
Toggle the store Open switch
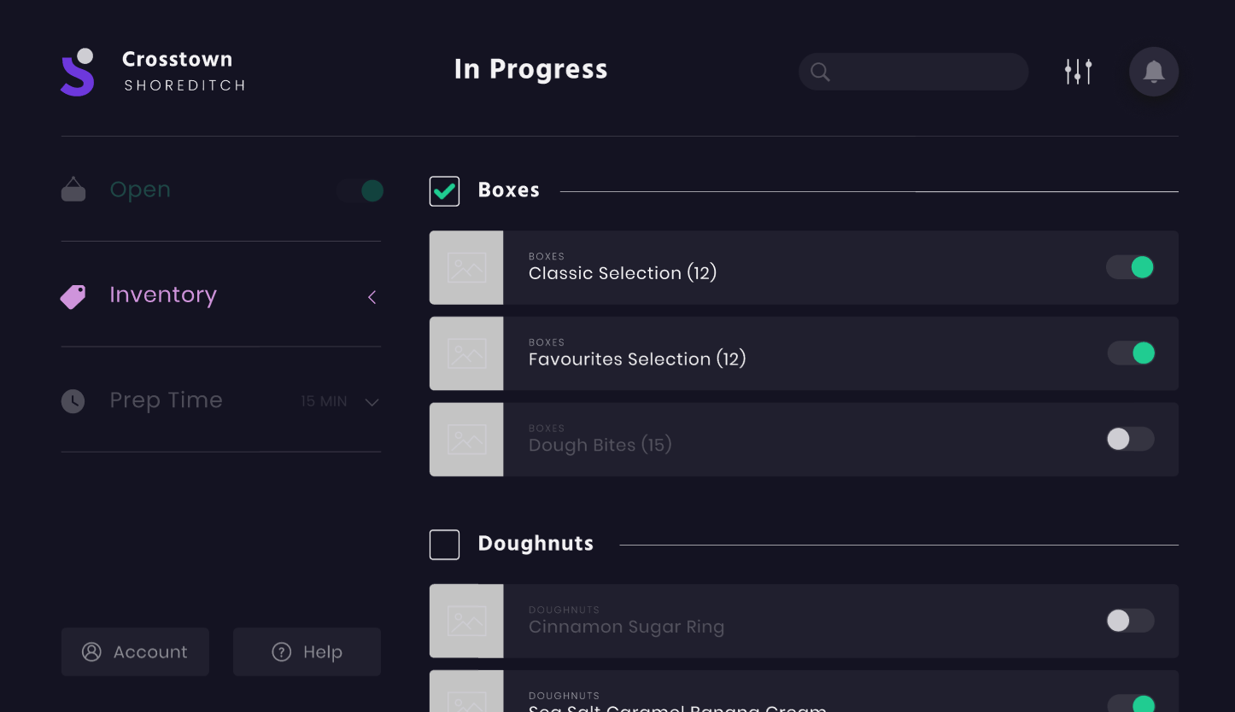click(x=360, y=190)
